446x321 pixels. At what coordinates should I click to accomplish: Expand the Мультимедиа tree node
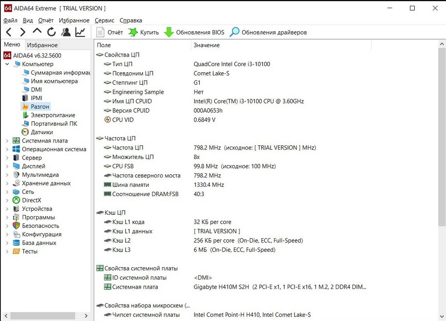(7, 175)
